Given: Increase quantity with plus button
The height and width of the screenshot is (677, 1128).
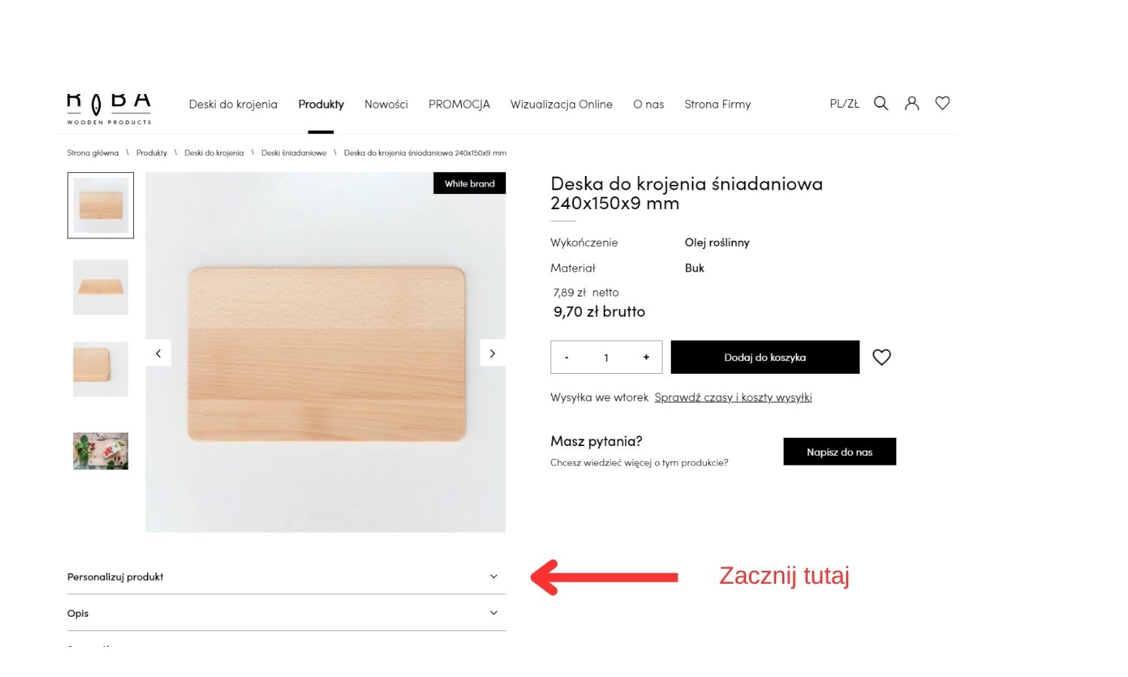Looking at the screenshot, I should tap(646, 357).
